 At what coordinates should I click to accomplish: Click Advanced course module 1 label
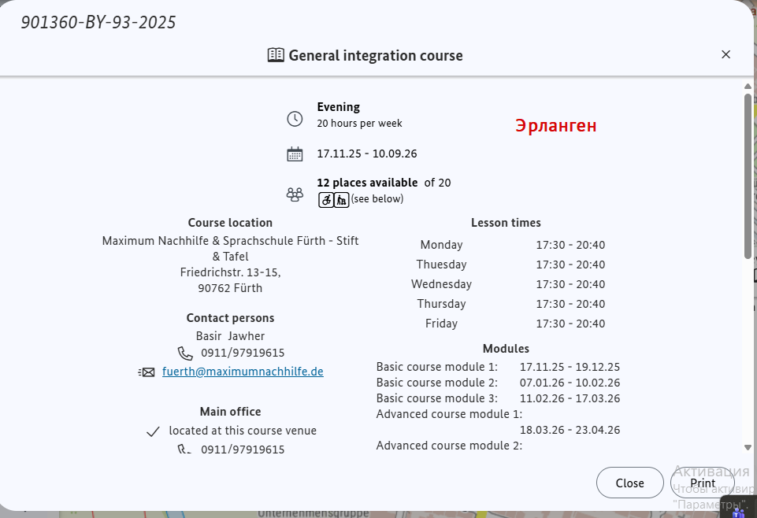[449, 414]
